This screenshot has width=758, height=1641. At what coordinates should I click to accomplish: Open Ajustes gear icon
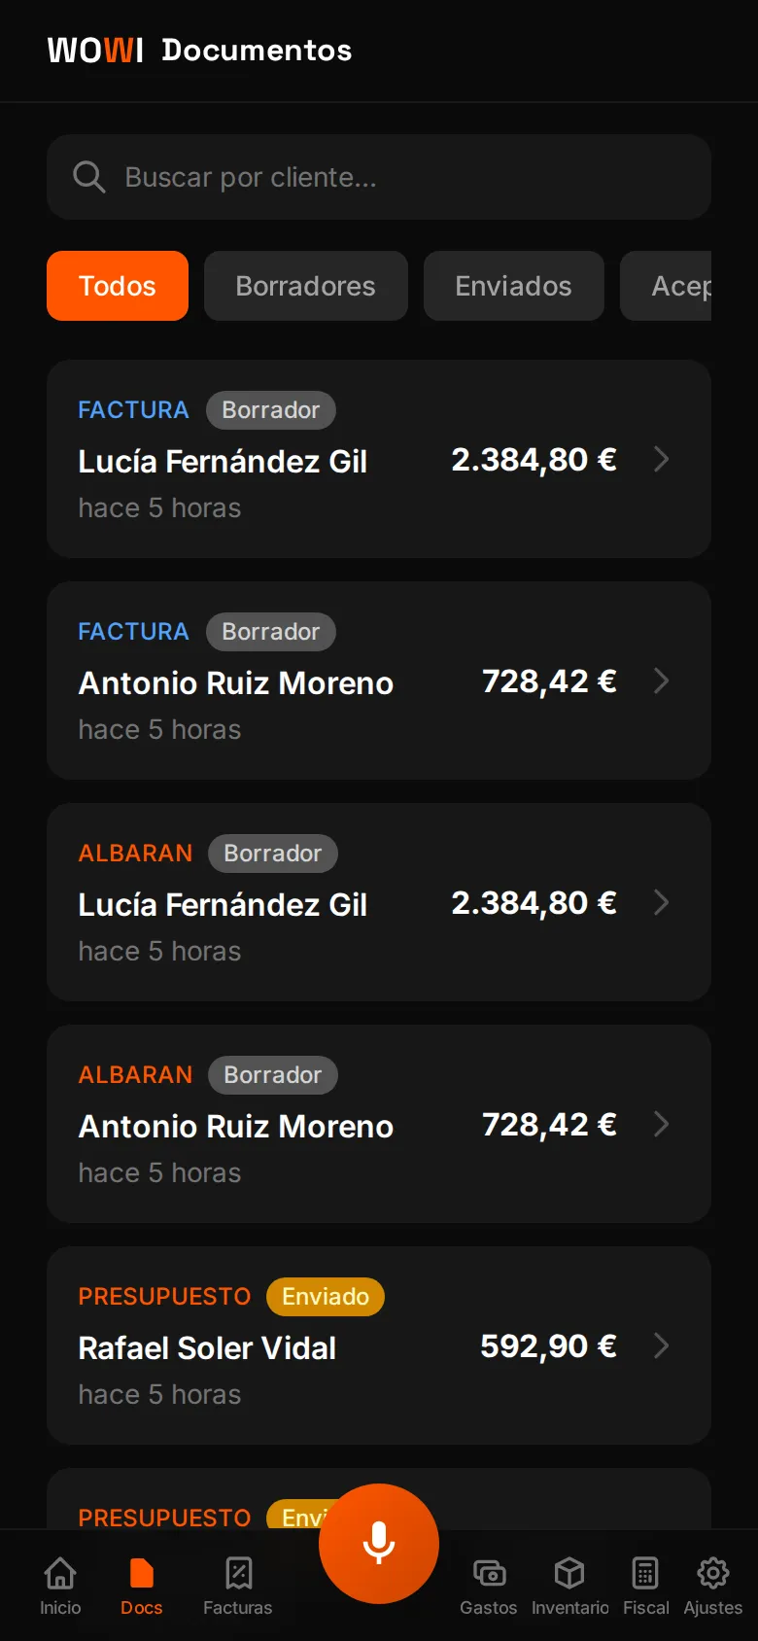point(713,1573)
